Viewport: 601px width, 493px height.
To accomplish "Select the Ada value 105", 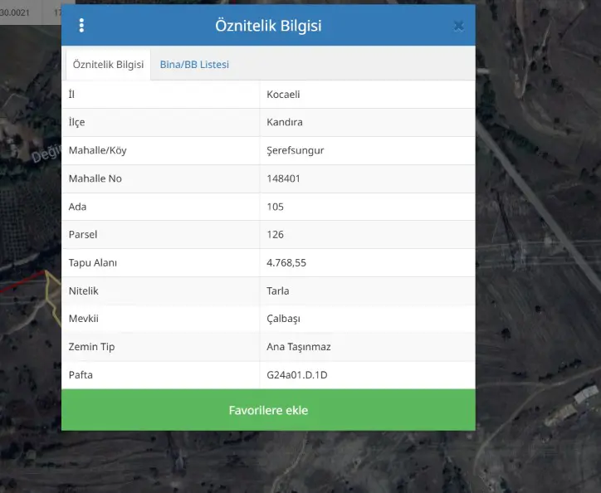I will pos(276,207).
